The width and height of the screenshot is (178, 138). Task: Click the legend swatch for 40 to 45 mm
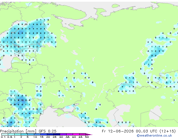click(76, 134)
